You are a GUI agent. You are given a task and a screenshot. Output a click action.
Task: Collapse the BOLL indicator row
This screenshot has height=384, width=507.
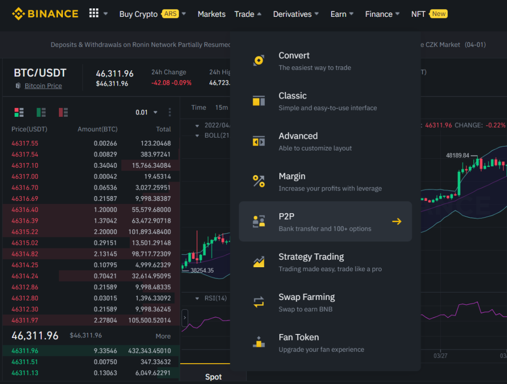coord(197,136)
